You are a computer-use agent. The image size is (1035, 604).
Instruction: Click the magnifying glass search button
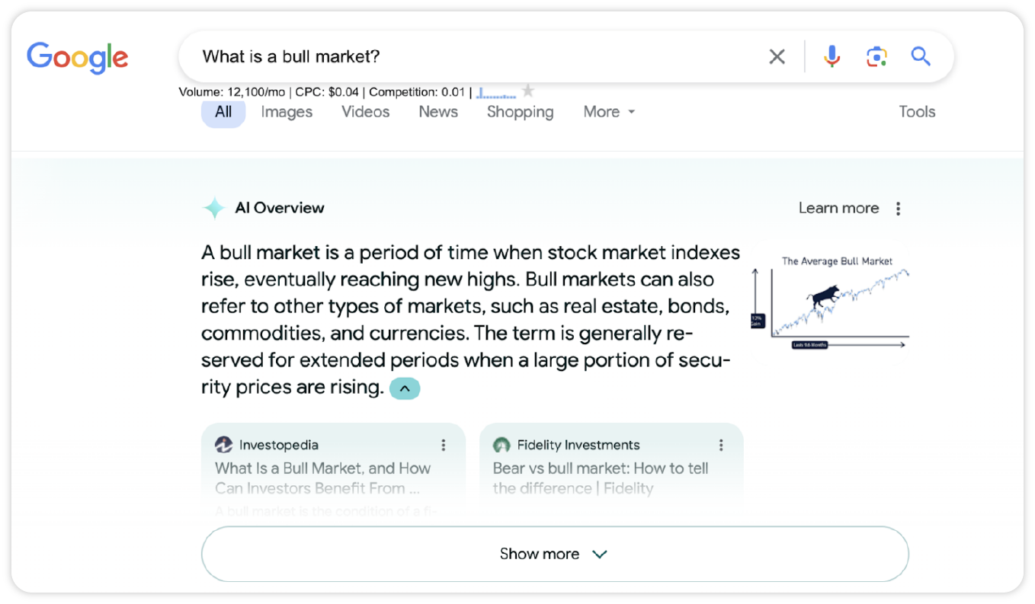921,56
